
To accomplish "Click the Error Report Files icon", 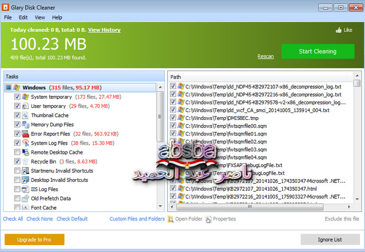I will pyautogui.click(x=25, y=134).
